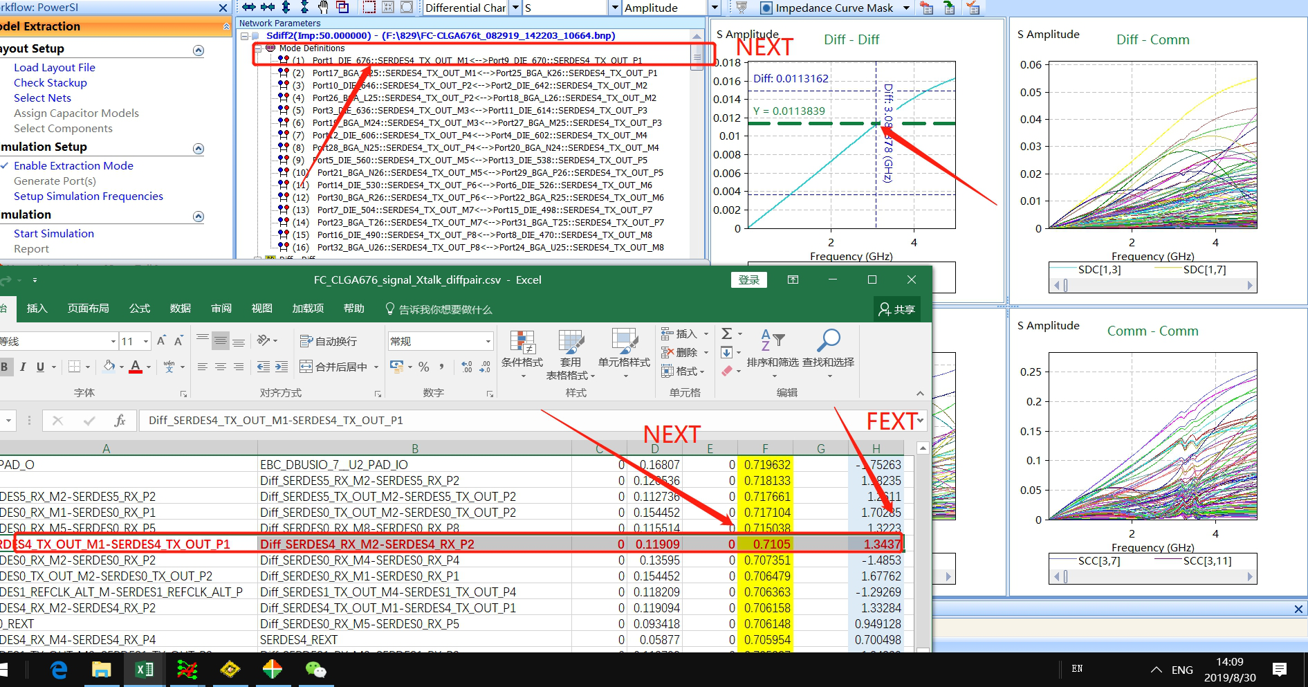Click the legend scrollbar in Diff - Comm plot

(x=1153, y=285)
